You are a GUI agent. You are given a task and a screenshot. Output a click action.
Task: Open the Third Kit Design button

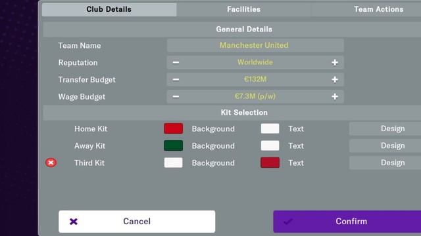[392, 163]
